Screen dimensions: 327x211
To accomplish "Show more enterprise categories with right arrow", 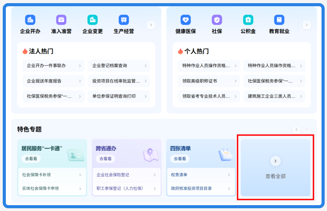I will pos(151,25).
